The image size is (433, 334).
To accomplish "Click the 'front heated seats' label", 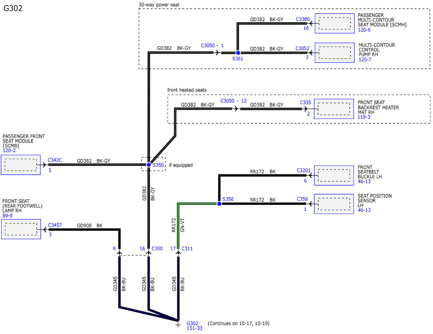I will pyautogui.click(x=187, y=89).
